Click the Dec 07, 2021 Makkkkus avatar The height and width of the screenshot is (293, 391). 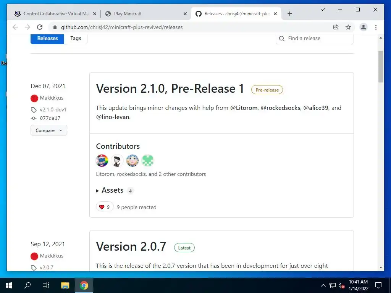coord(34,98)
